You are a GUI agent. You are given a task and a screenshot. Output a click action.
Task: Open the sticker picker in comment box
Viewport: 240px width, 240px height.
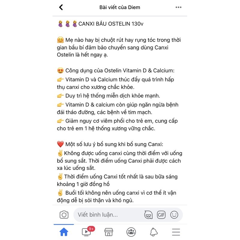pos(148,214)
